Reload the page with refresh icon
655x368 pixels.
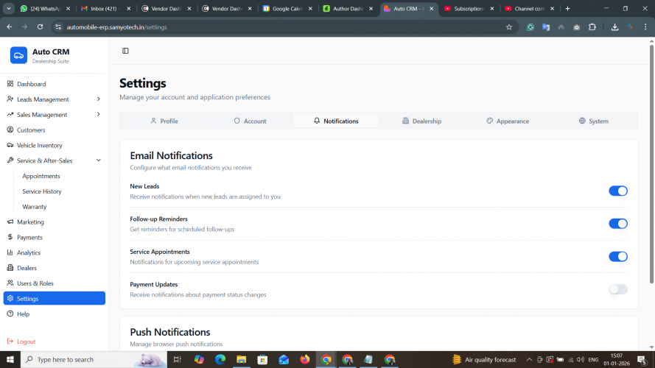pos(40,27)
